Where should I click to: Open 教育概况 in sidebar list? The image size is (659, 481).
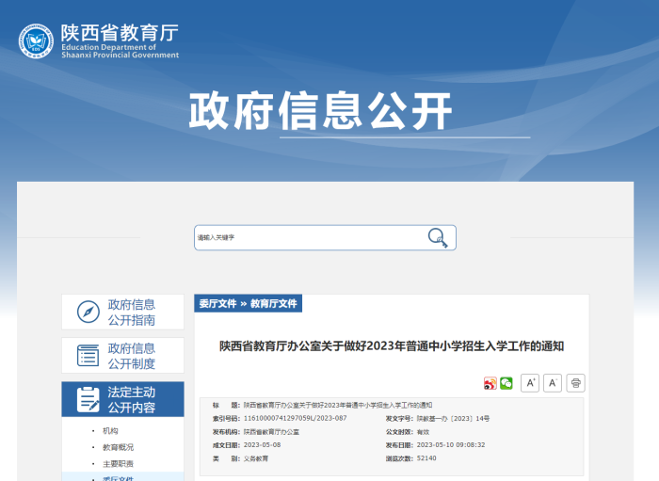coord(118,447)
